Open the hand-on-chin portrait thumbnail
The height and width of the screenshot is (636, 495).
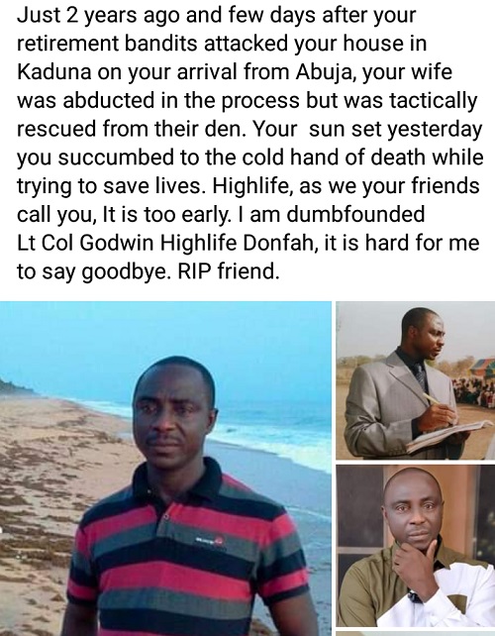416,546
